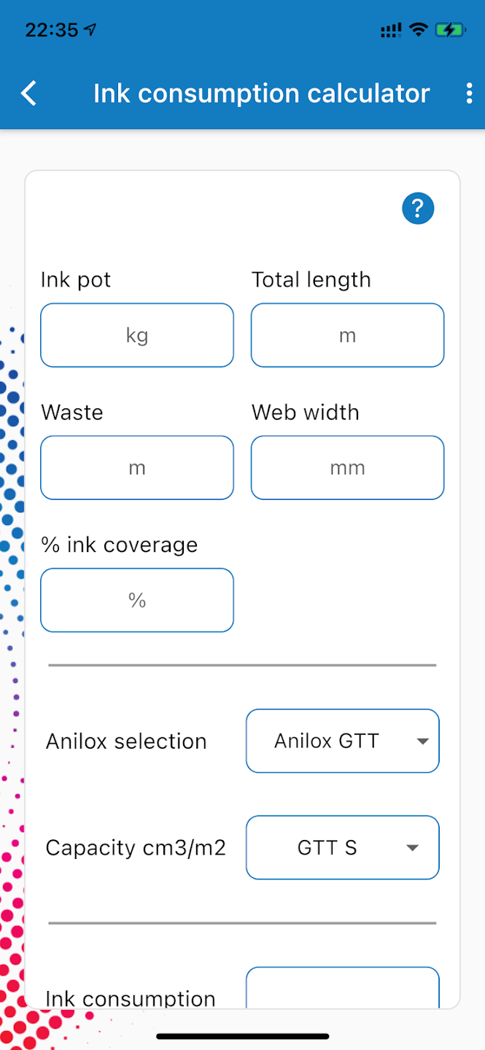Select the Total length field
Screen dimensions: 485x1050
click(347, 335)
